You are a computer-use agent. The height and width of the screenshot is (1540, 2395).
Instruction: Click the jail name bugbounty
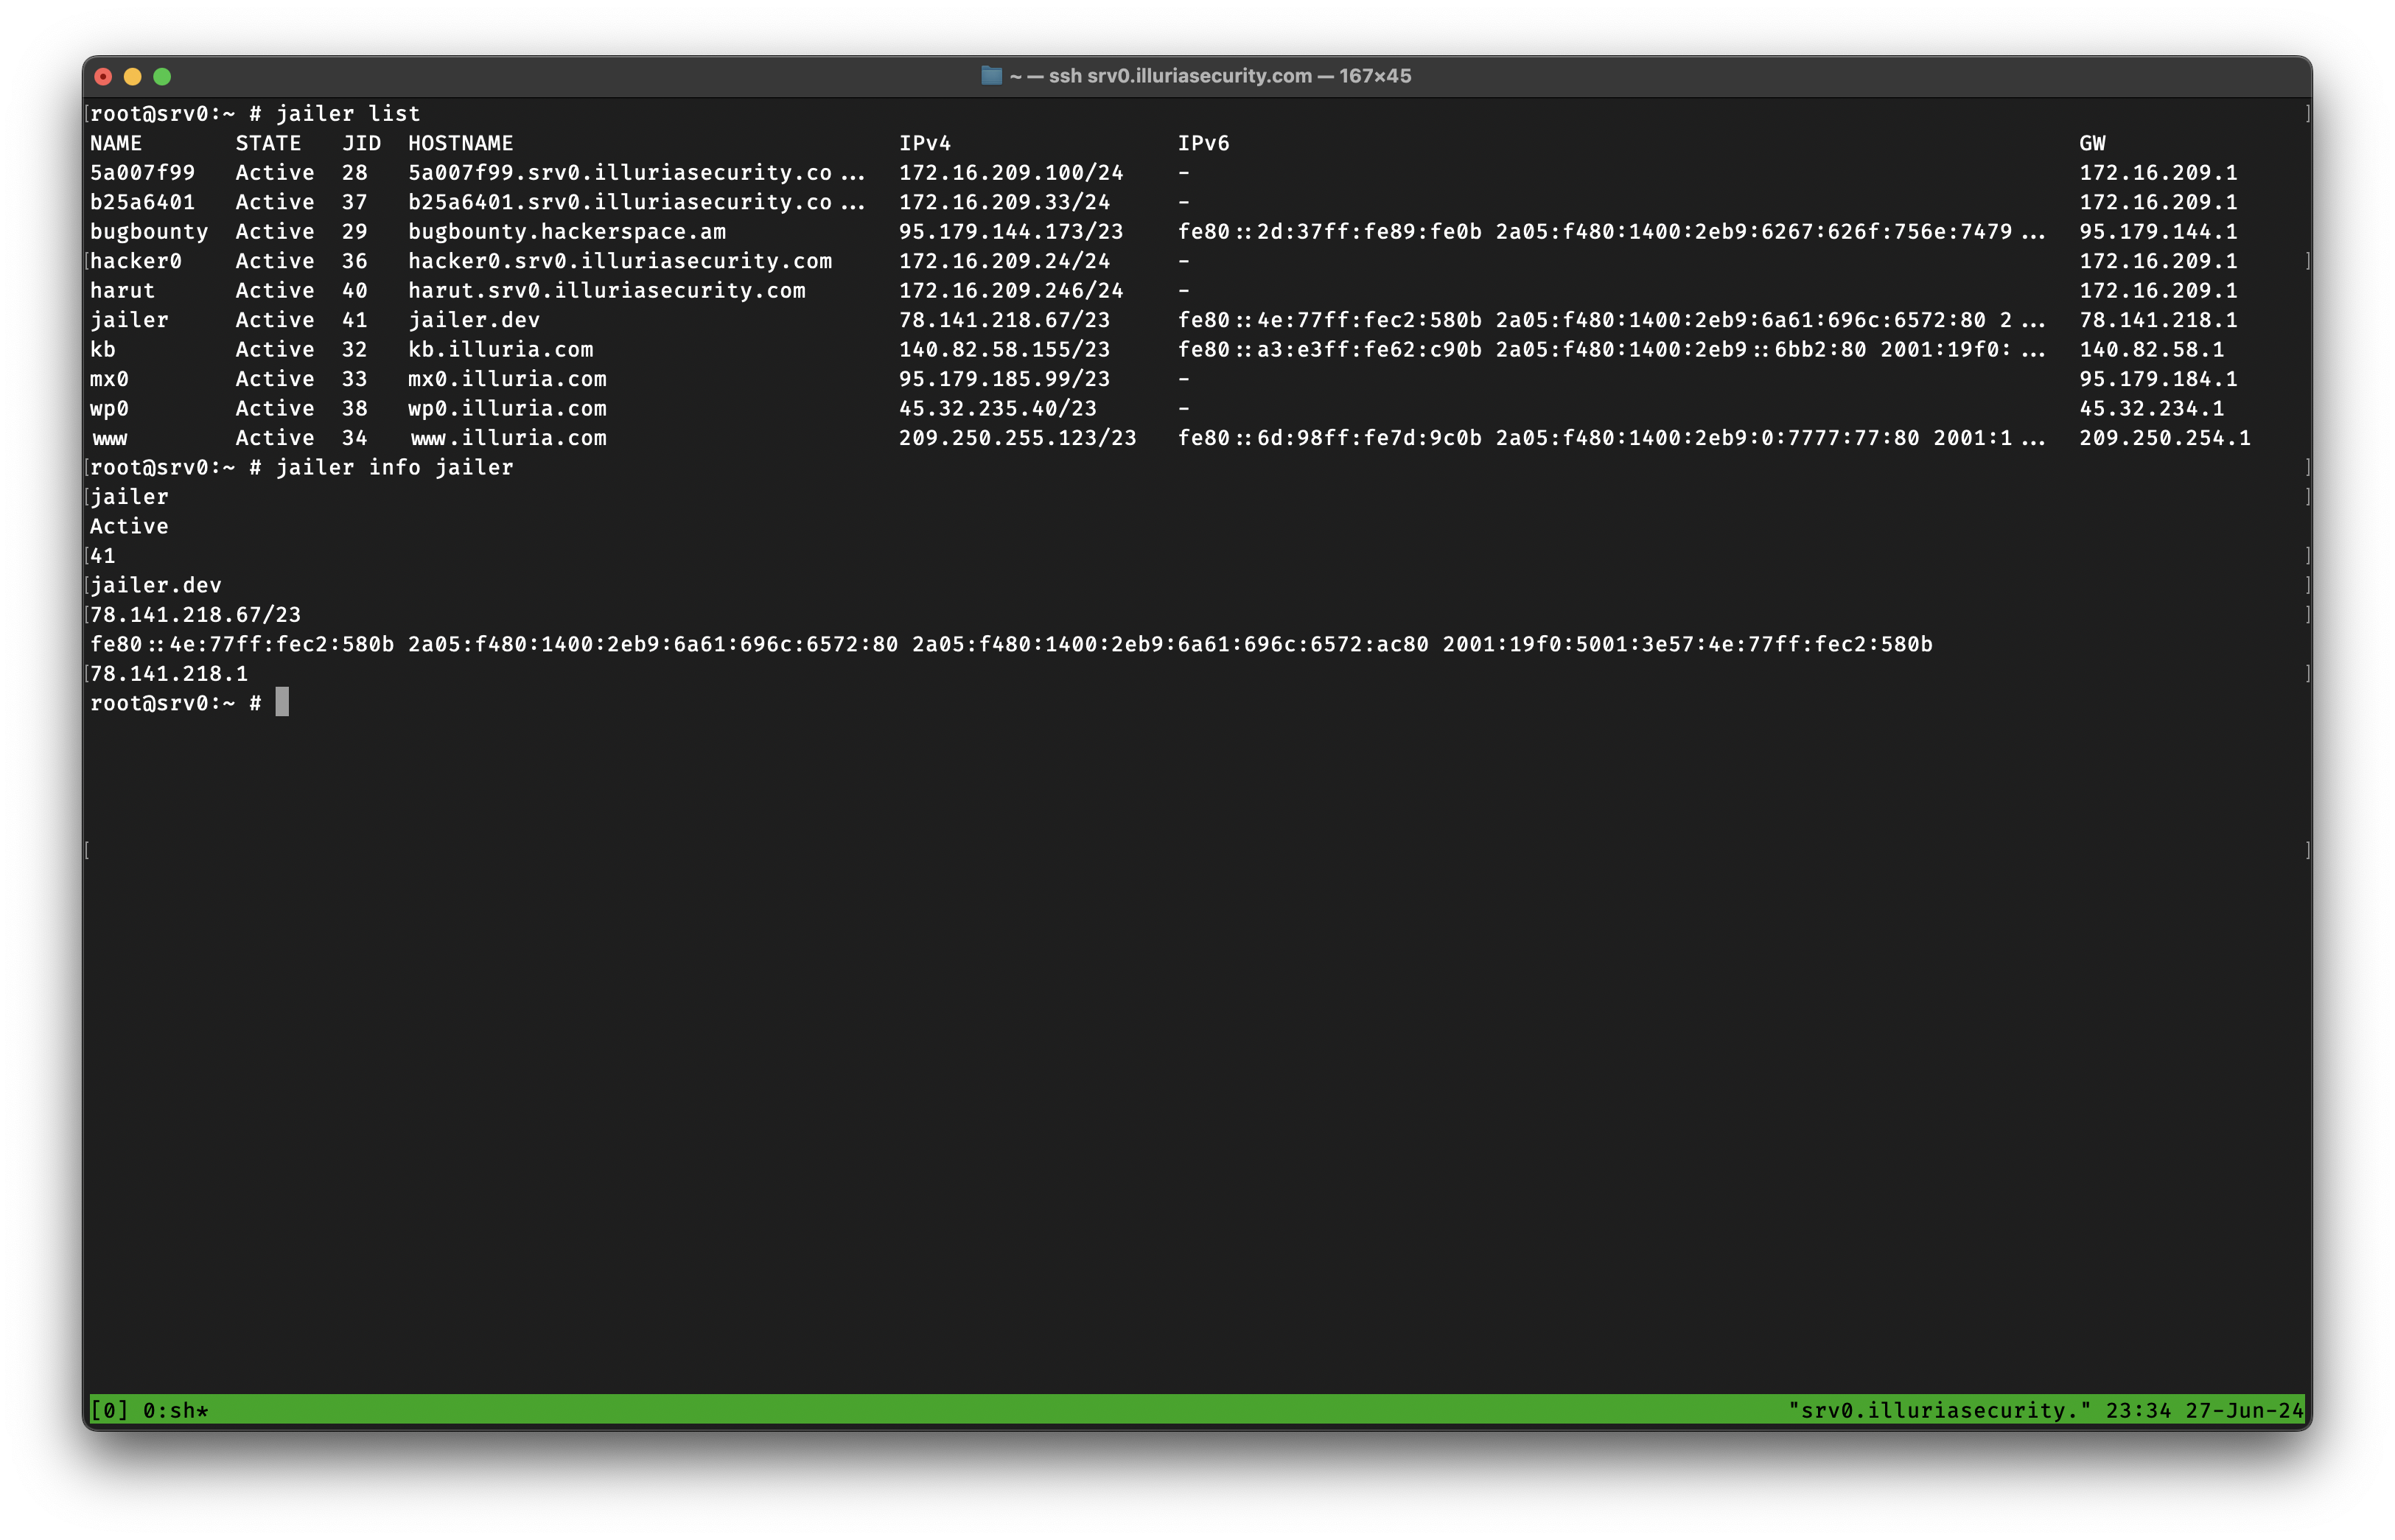(149, 232)
